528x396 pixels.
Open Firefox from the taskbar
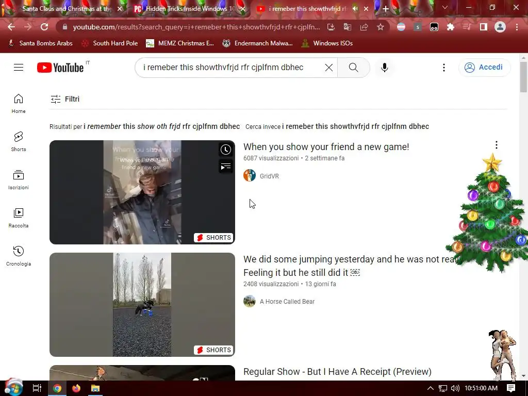pos(76,388)
